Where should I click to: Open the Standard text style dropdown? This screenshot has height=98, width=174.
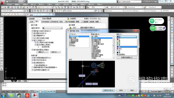pyautogui.click(x=135, y=7)
